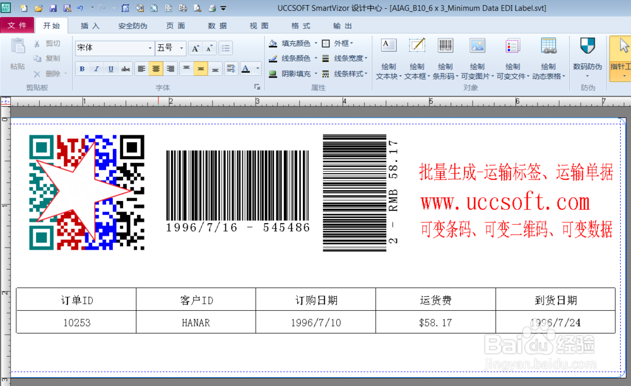Select the 绘制文本块 draw text block tool
Image resolution: width=631 pixels, height=386 pixels.
389,59
